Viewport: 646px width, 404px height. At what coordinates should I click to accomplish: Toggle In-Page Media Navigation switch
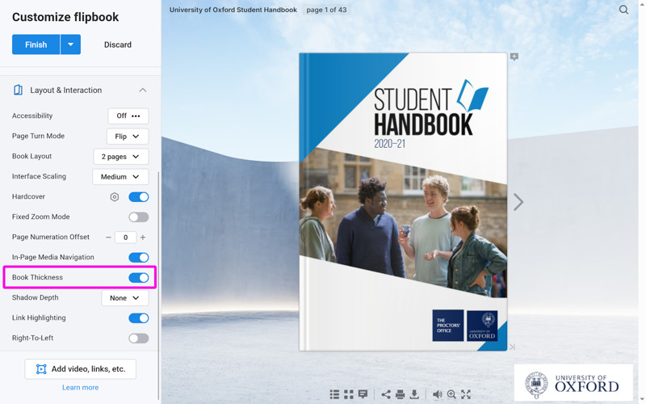(x=138, y=258)
